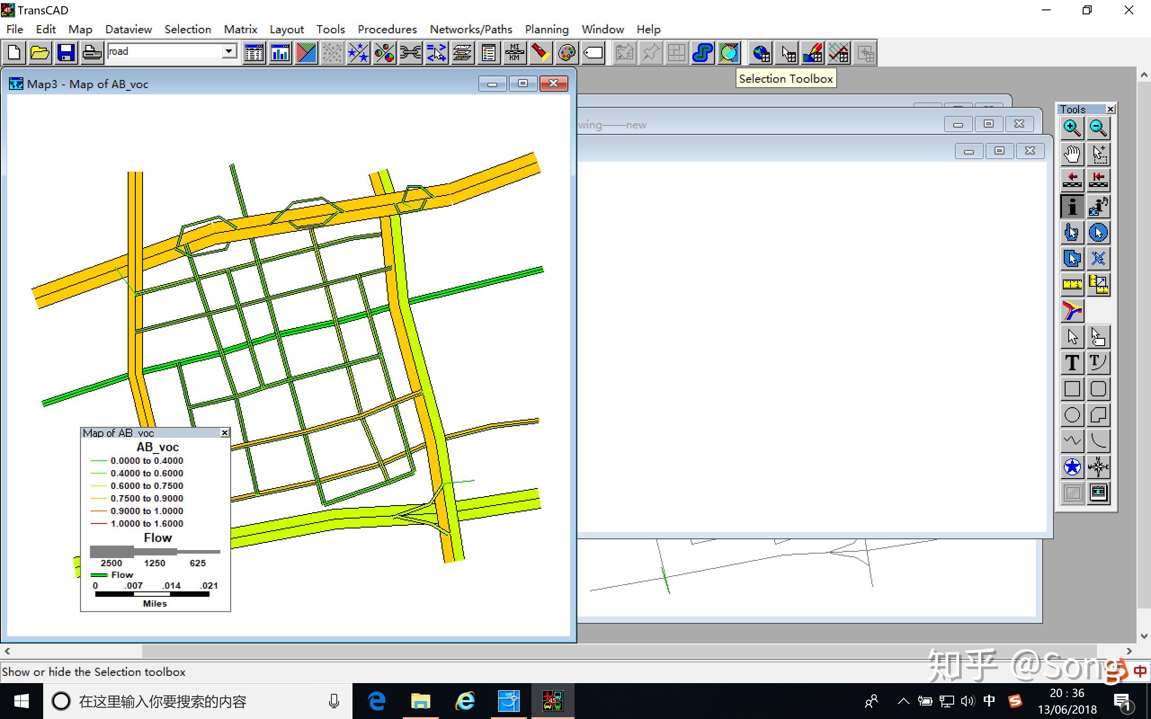
Task: Pick the blue star freehand symbol tool
Action: (1071, 467)
